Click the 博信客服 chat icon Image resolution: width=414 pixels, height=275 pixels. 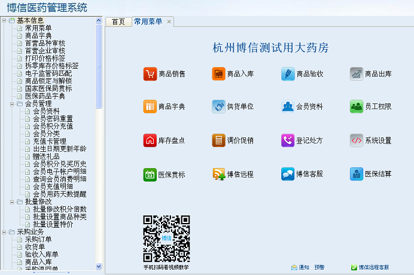[288, 175]
